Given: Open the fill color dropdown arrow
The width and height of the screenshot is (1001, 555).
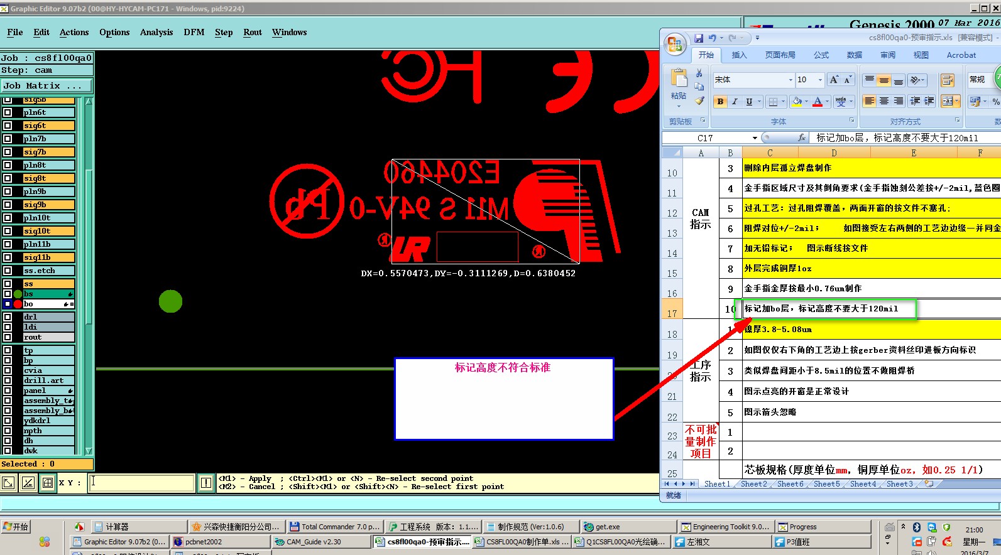Looking at the screenshot, I should click(x=807, y=102).
